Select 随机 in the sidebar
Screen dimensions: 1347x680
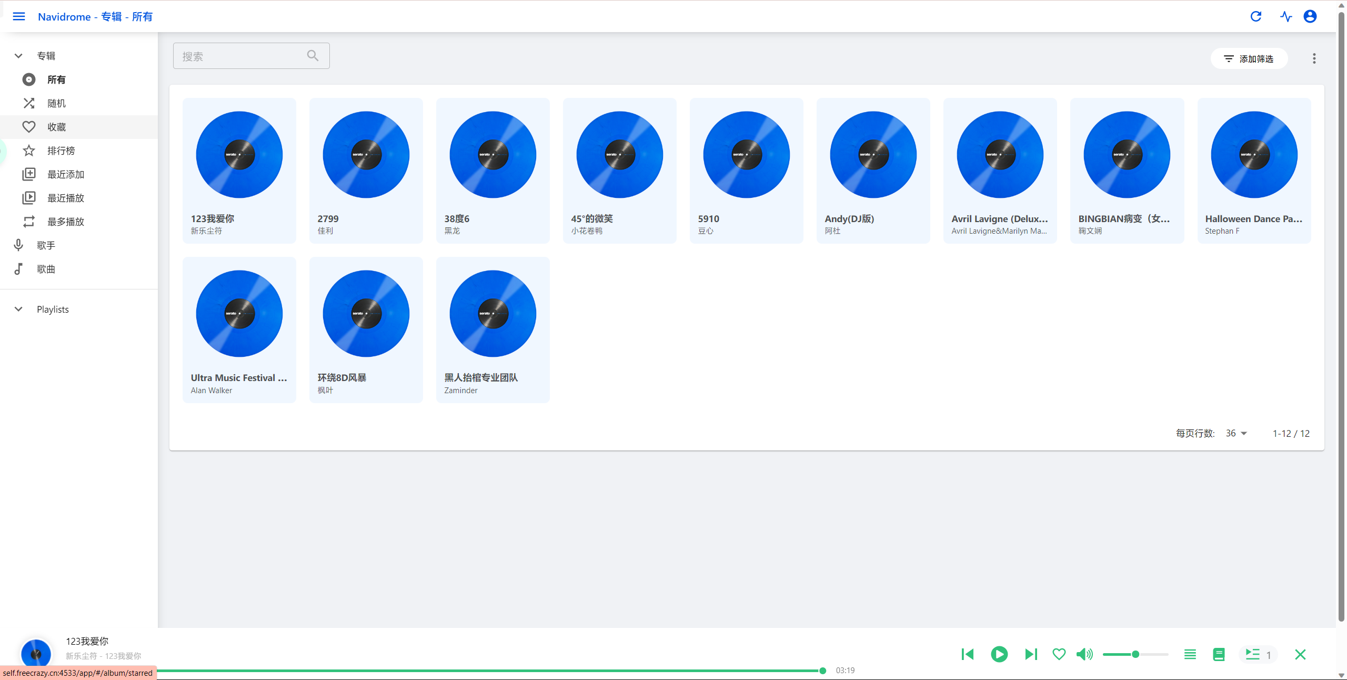pyautogui.click(x=56, y=103)
